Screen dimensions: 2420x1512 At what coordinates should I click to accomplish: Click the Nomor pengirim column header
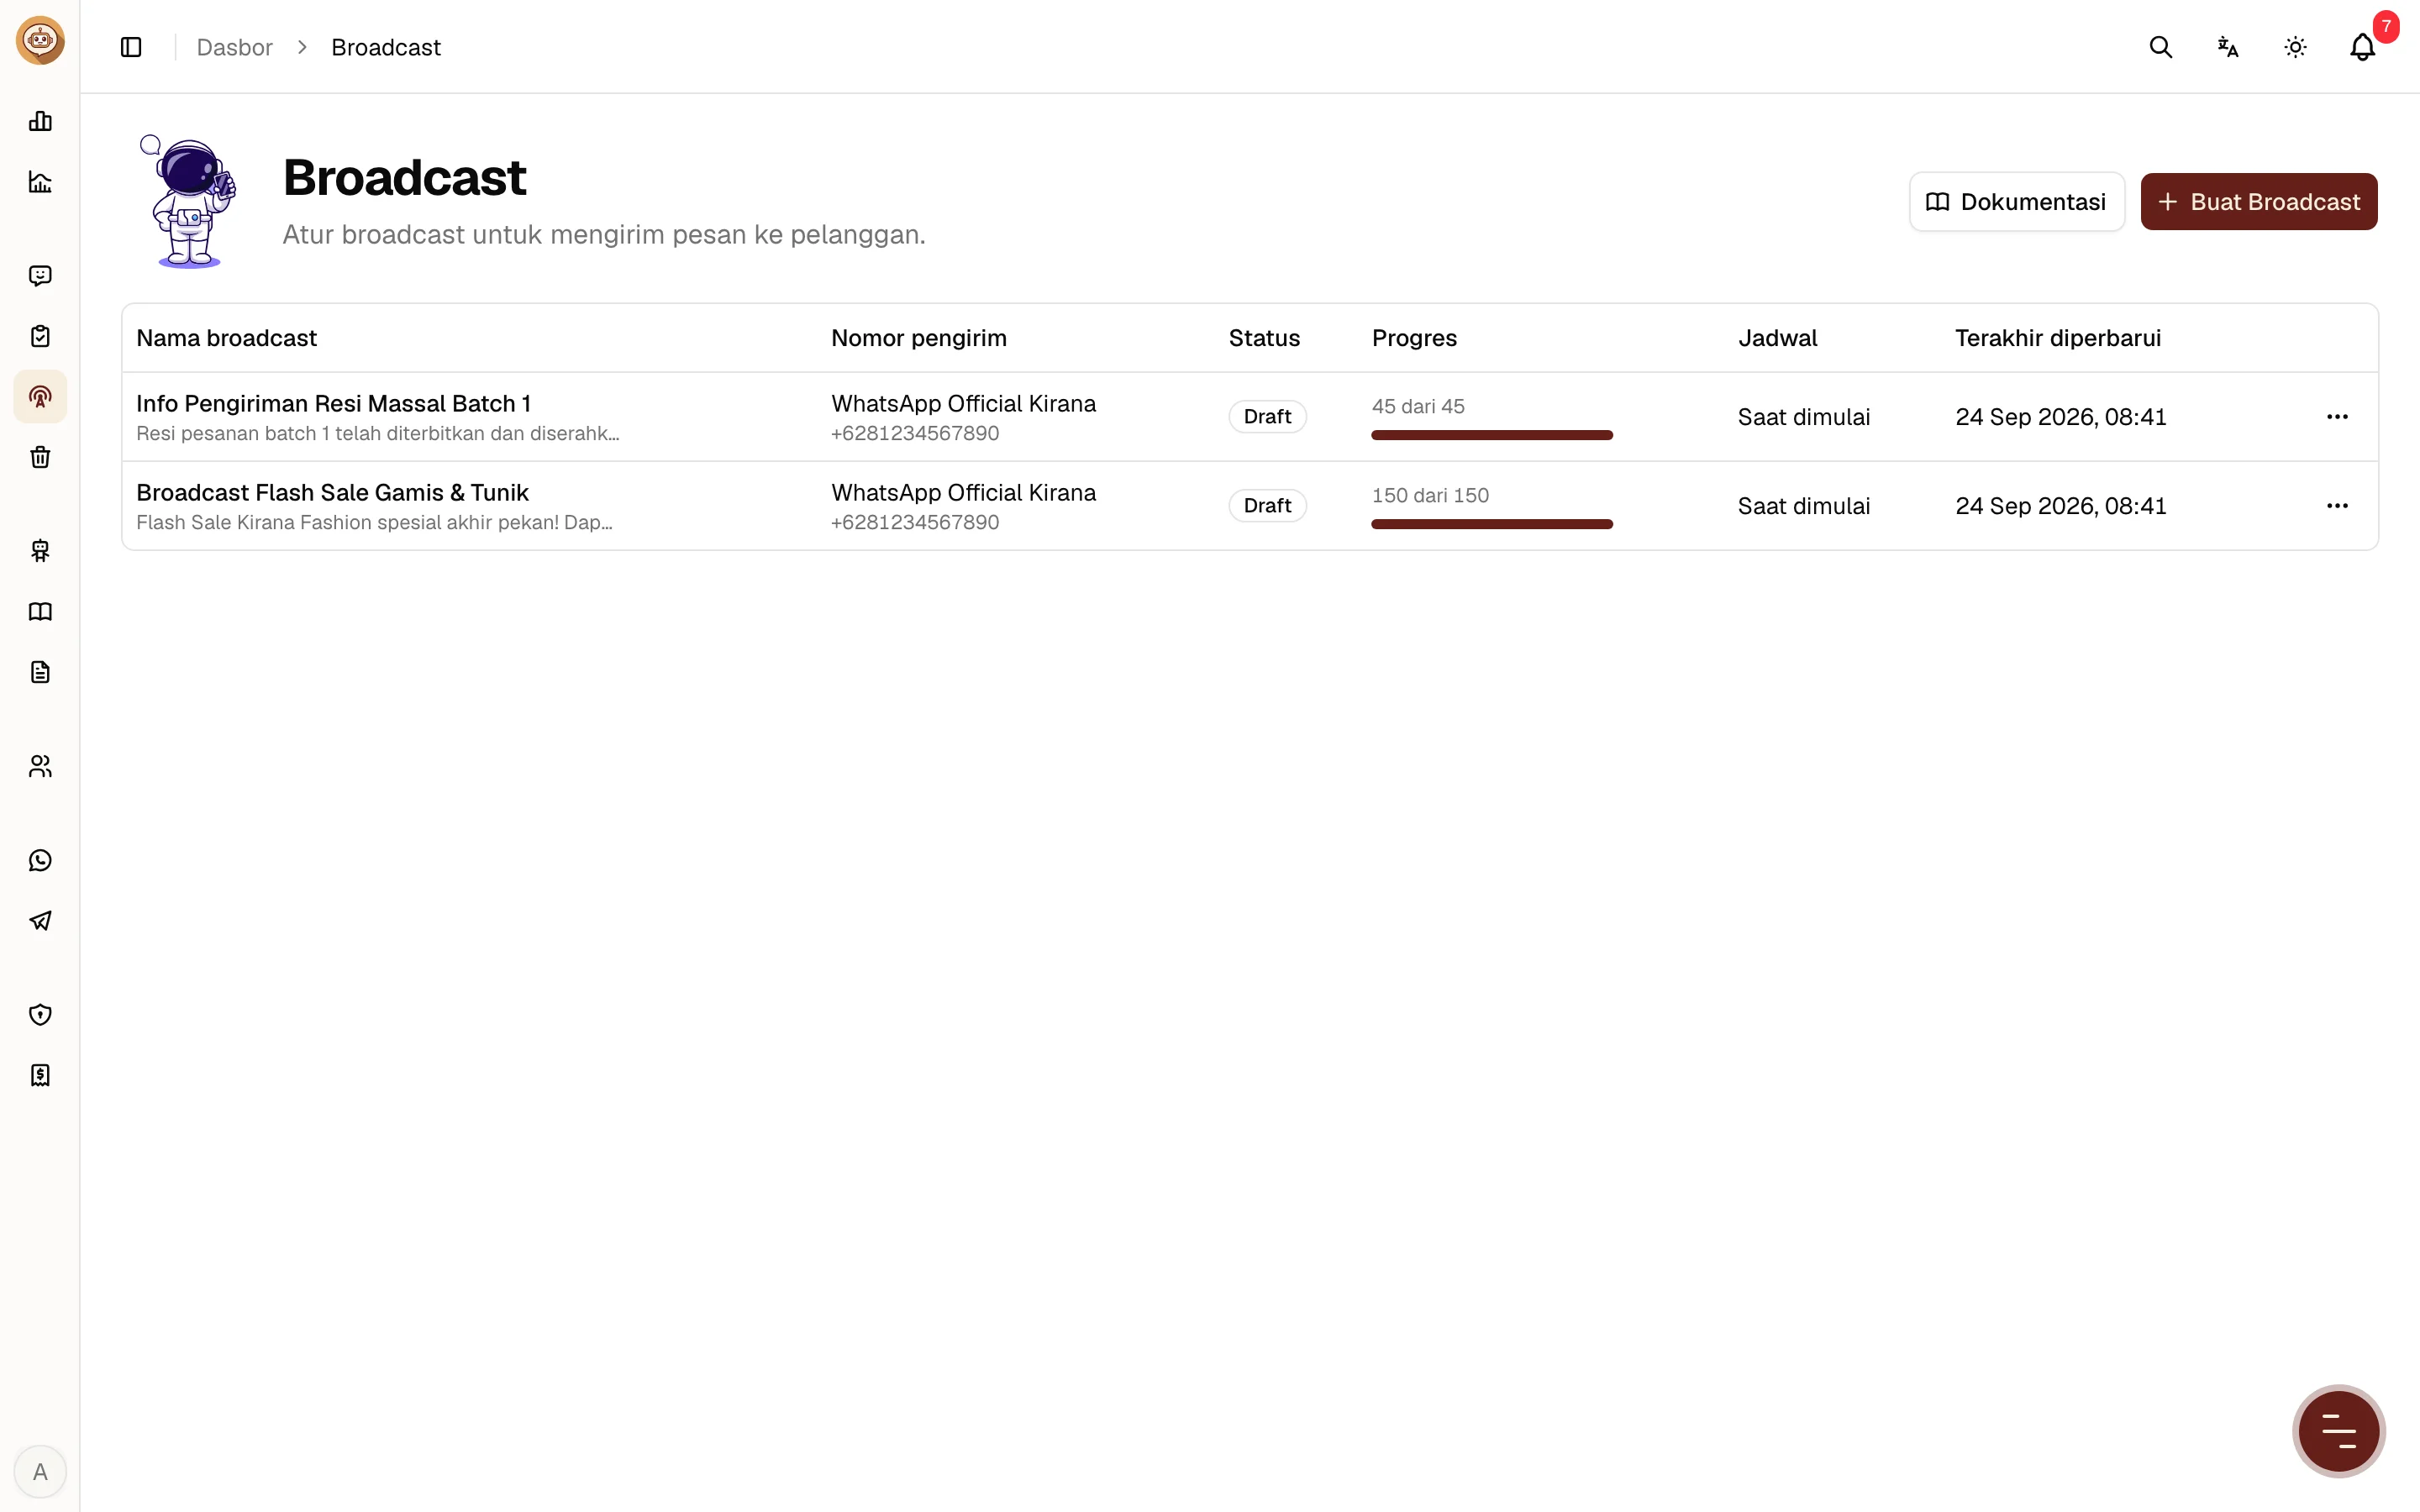coord(919,338)
